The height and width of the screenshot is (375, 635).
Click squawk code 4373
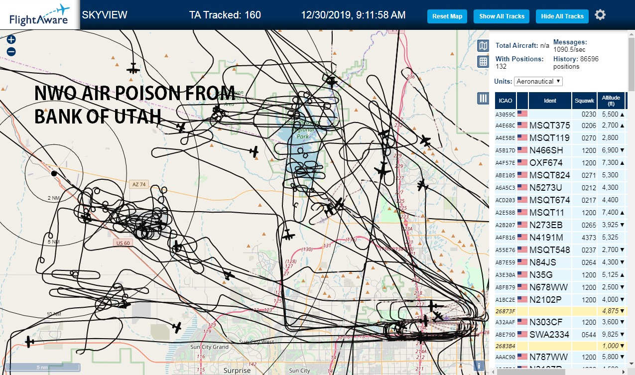pos(589,238)
